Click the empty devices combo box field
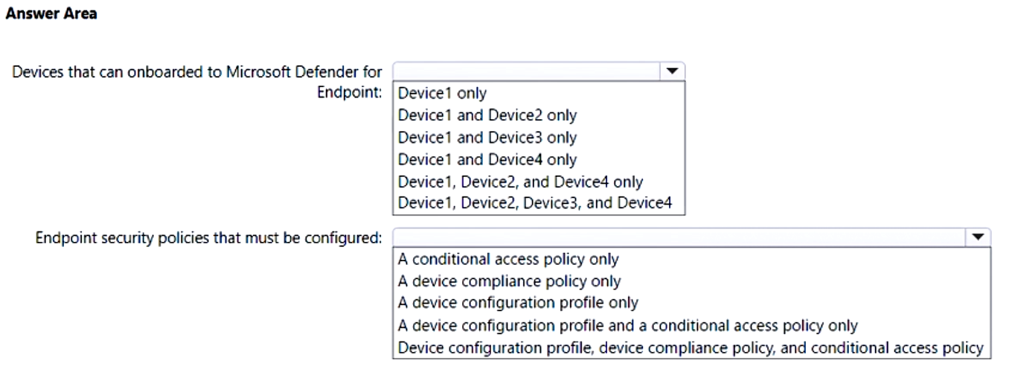This screenshot has height=378, width=1012. (x=526, y=71)
